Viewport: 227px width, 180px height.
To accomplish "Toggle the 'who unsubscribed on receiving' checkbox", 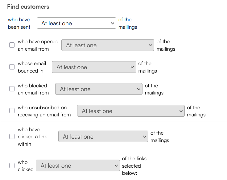I will click(12, 111).
